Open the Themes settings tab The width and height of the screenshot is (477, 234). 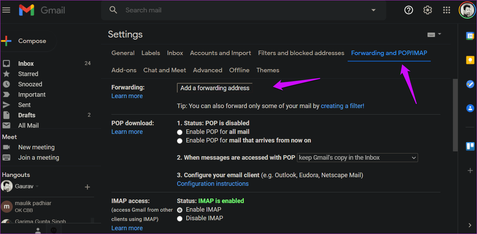click(x=268, y=70)
